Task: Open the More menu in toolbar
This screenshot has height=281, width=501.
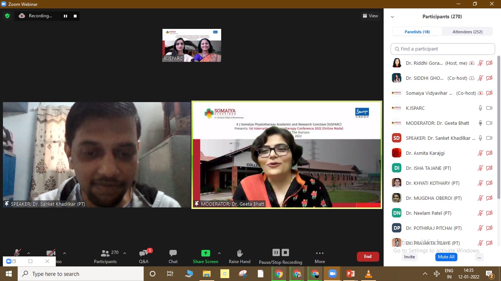Action: point(320,256)
